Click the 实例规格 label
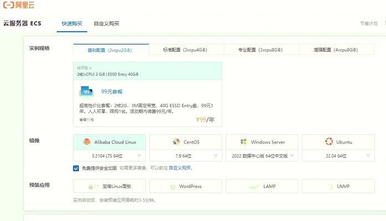Image resolution: width=386 pixels, height=221 pixels. pos(39,48)
